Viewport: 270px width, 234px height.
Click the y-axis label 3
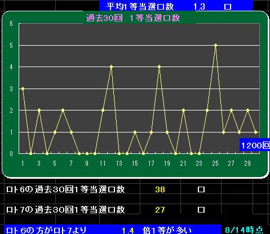pyautogui.click(x=11, y=89)
